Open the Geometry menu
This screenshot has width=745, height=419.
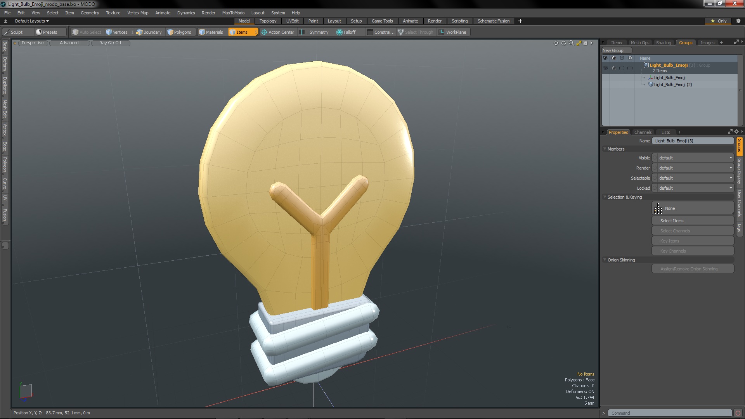[90, 13]
